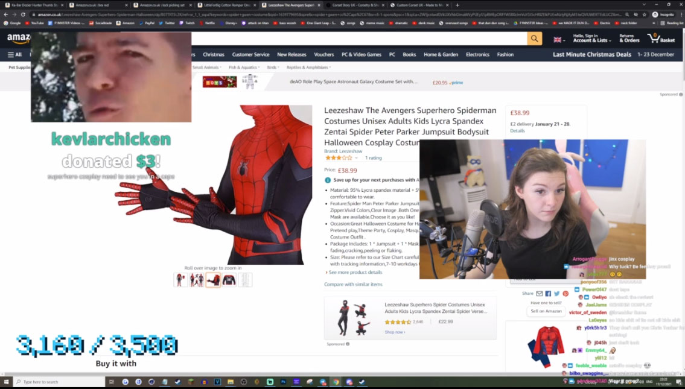Open the Chrome three-dot menu
The width and height of the screenshot is (685, 389).
point(681,14)
